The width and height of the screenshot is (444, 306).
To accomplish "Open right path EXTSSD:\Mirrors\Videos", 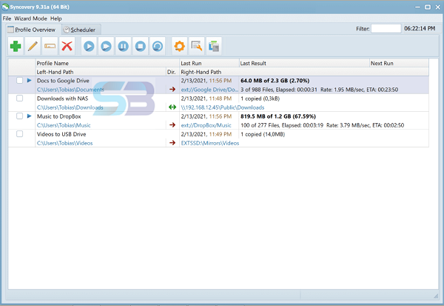I will (210, 143).
